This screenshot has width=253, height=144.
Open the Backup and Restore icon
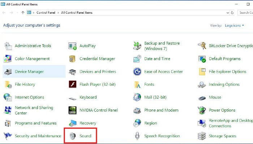tap(137, 46)
